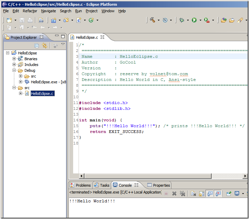This screenshot has height=219, width=249.
Task: Click Clear Console icon
Action: (193, 193)
